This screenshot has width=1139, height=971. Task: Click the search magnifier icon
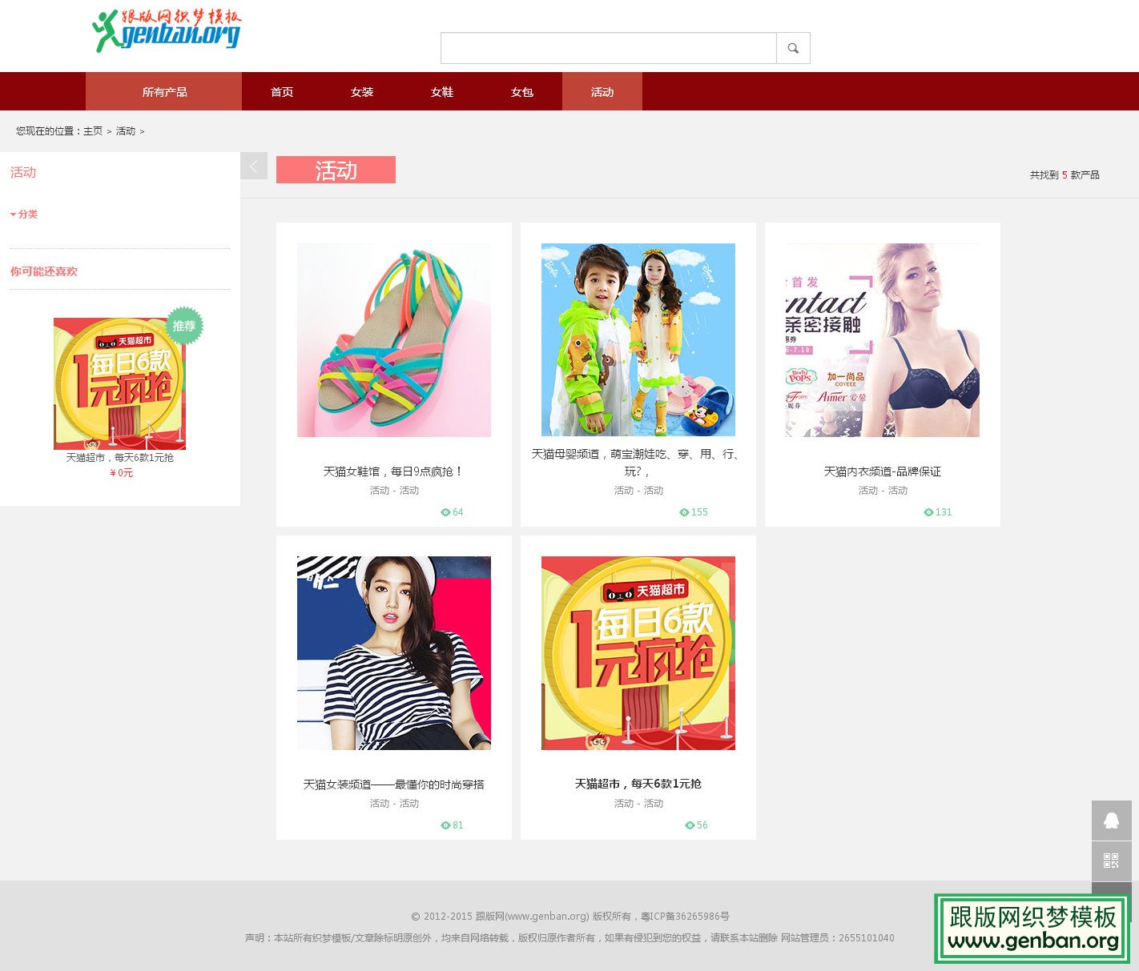point(793,48)
